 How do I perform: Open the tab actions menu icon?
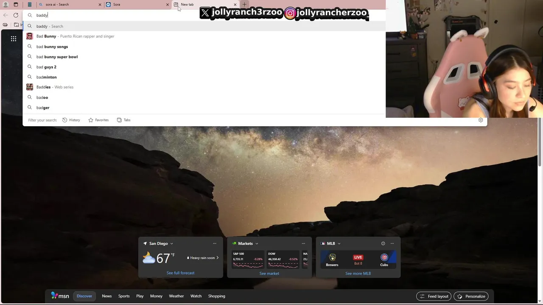(16, 5)
